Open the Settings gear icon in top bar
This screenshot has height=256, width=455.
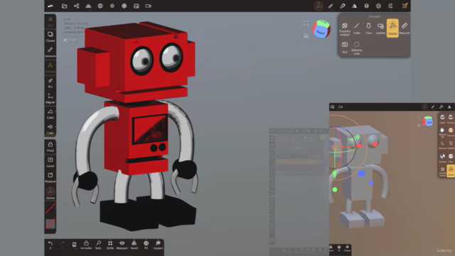[x=378, y=6]
